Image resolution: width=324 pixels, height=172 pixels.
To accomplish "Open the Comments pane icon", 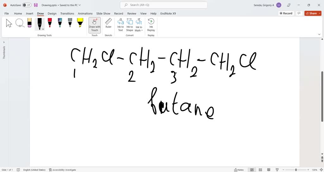I will tap(299, 13).
